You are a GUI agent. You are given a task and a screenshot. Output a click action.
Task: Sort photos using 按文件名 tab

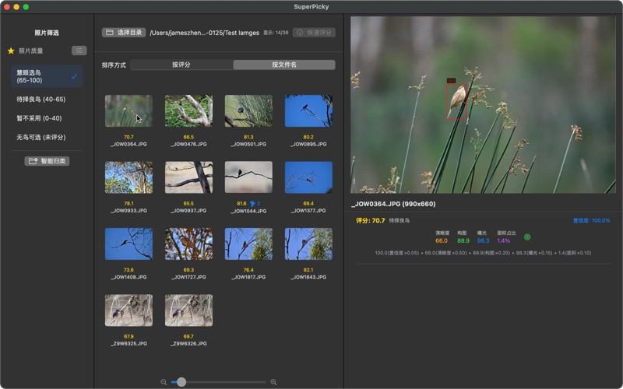(x=284, y=65)
